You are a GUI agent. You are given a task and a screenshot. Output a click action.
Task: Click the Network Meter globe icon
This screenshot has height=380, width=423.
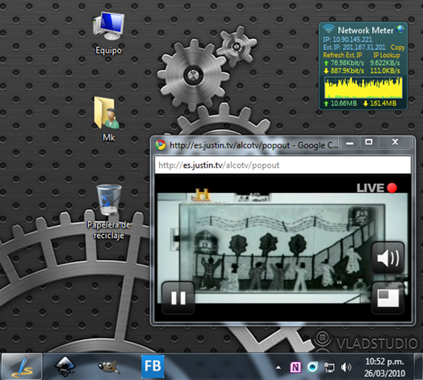tap(400, 29)
